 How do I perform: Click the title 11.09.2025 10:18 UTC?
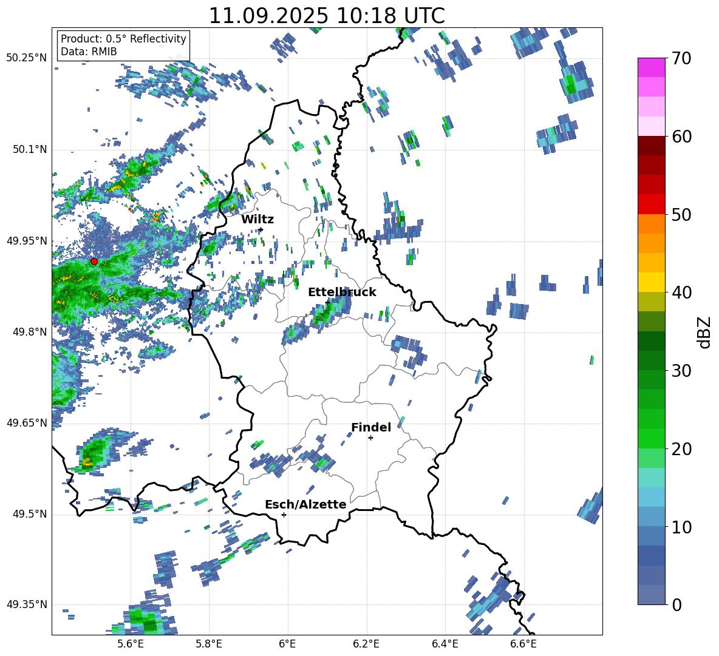(327, 16)
